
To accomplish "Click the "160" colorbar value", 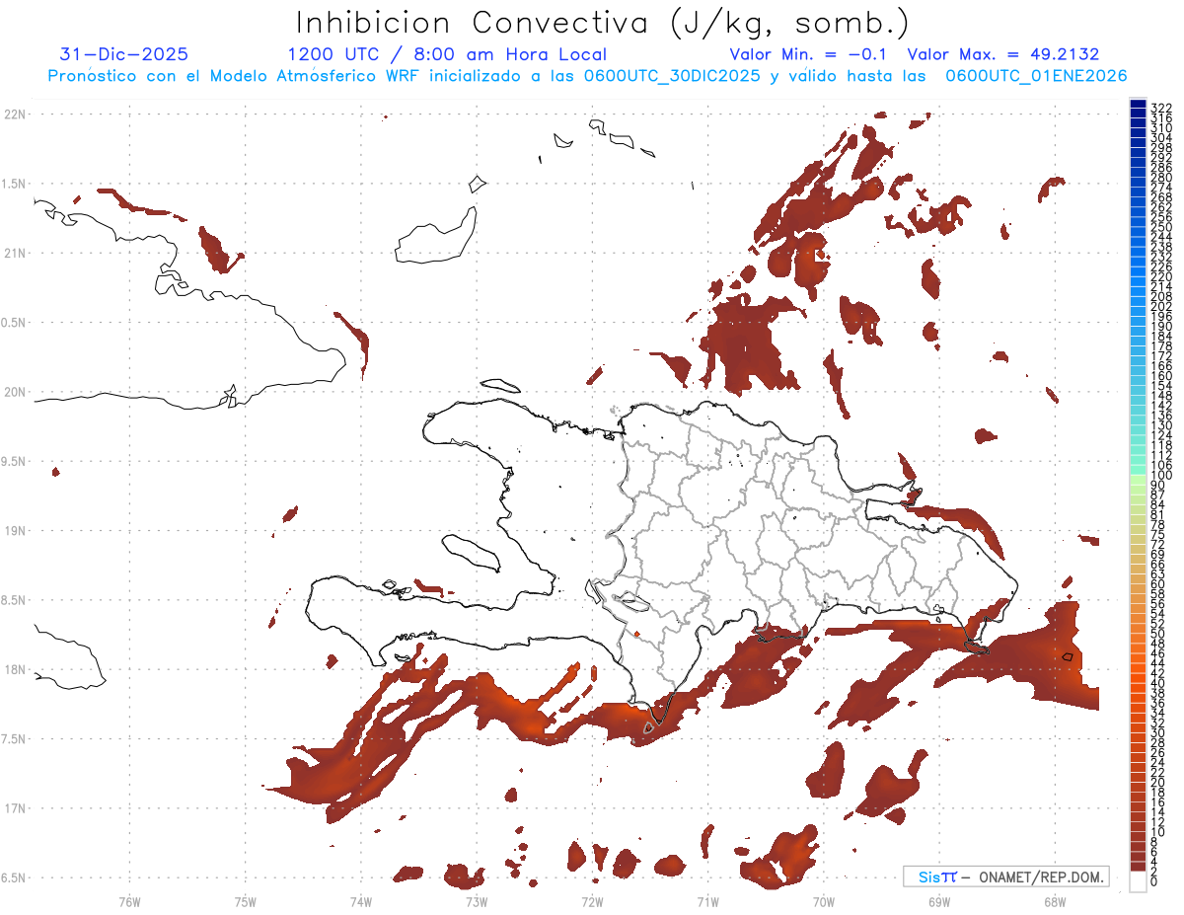I will click(x=1160, y=376).
